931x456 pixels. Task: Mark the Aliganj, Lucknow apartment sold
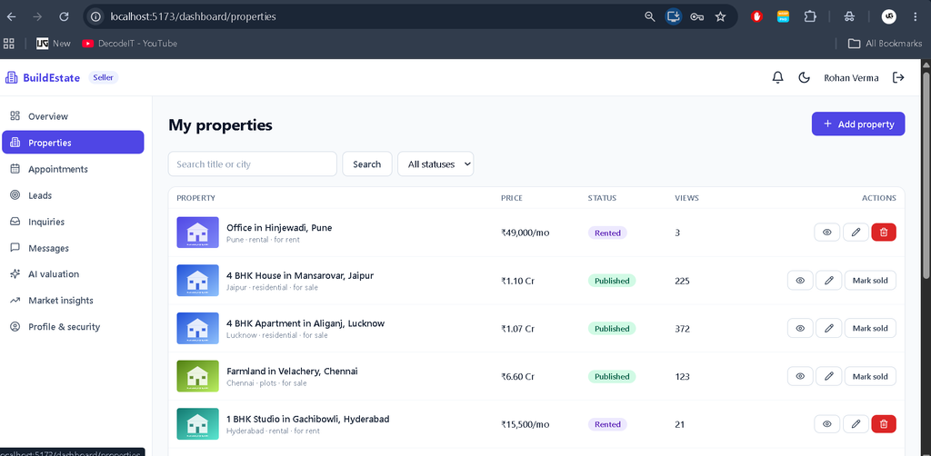pyautogui.click(x=870, y=328)
